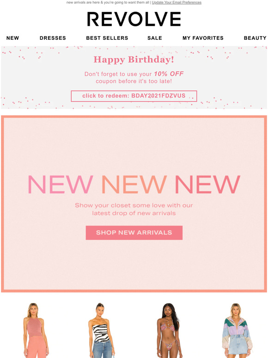Screen dimensions: 268x358
Task: Click Update Your Email Preferences link
Action: click(177, 2)
